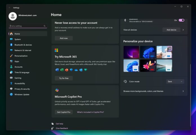Click the Word icon under Microsoft 365

tap(57, 70)
